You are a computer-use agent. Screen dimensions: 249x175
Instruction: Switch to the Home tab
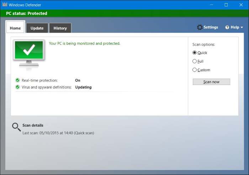[x=15, y=27]
